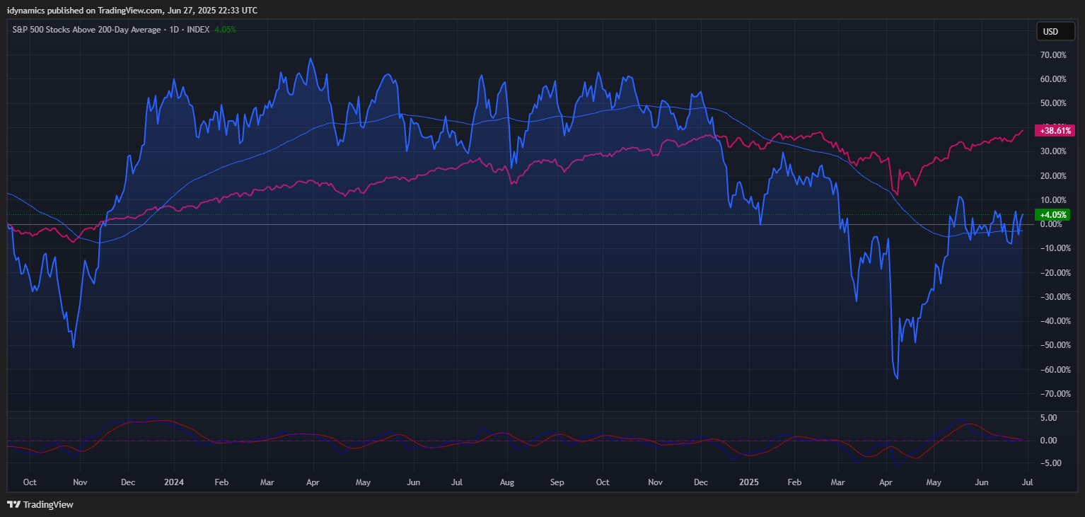Image resolution: width=1085 pixels, height=517 pixels.
Task: Click the green 4.05% value in legend
Action: pyautogui.click(x=225, y=30)
